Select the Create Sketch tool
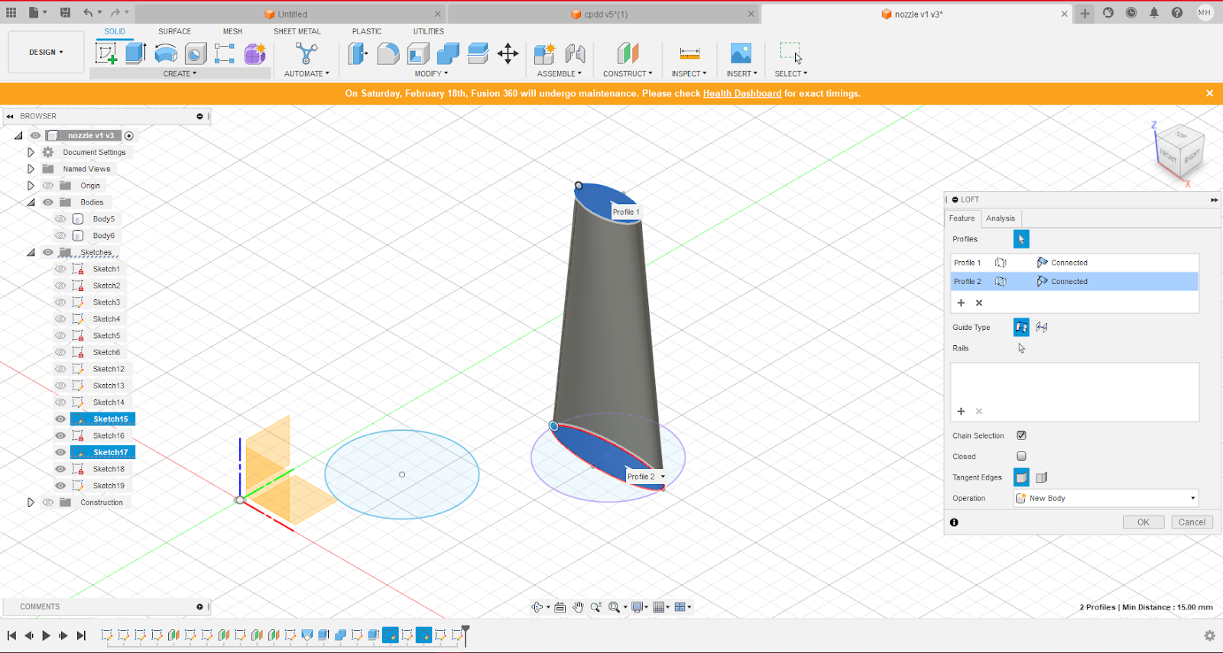The height and width of the screenshot is (653, 1223). click(106, 53)
